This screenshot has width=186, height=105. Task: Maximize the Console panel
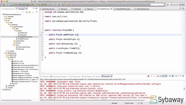click(183, 76)
